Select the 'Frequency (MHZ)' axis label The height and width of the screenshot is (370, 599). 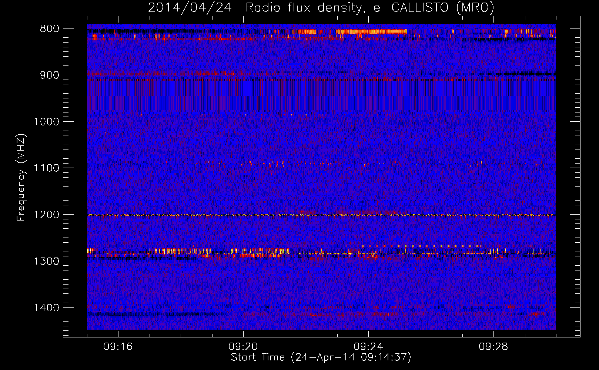point(21,178)
